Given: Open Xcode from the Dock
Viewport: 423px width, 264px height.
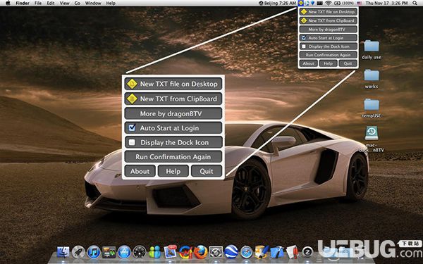Looking at the screenshot, I should 277,252.
